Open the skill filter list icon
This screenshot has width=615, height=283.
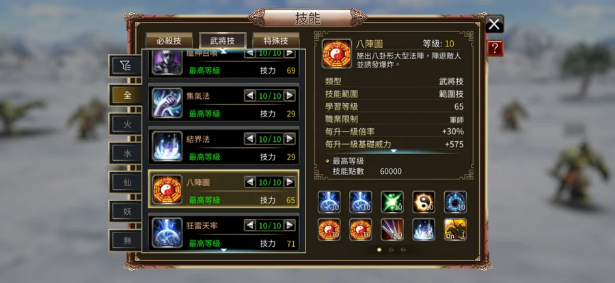coord(125,67)
